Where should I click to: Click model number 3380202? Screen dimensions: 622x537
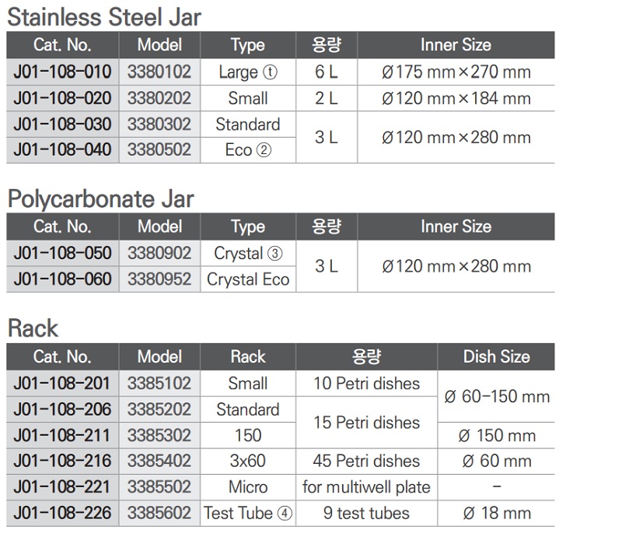tap(159, 98)
